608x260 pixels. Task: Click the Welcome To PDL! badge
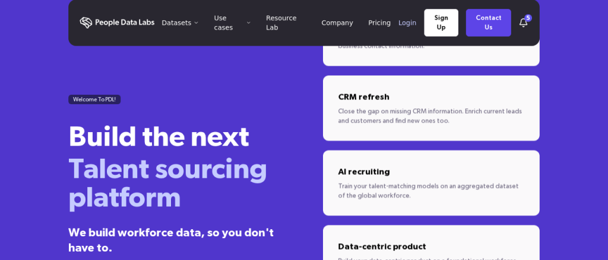coord(94,99)
